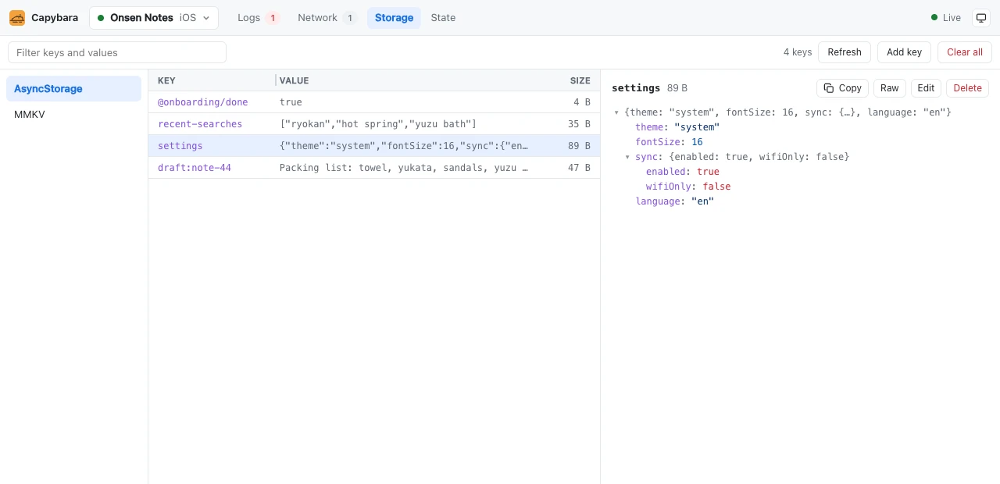
Task: Open the Onsen Notes iOS app selector
Action: pos(154,18)
